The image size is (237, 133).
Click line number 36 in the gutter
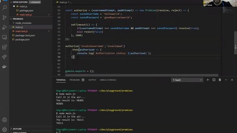tap(59, 46)
